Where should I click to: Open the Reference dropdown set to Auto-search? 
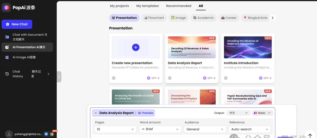pos(250,129)
